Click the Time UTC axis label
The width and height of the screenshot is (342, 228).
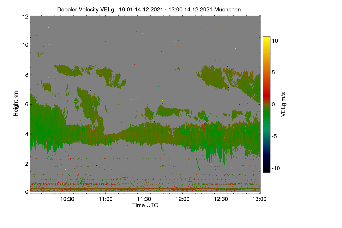[145, 205]
